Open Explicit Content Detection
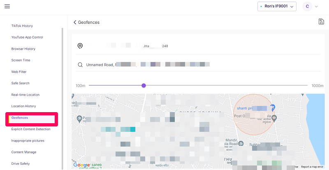Viewport: 329px width, 170px height. [x=31, y=129]
